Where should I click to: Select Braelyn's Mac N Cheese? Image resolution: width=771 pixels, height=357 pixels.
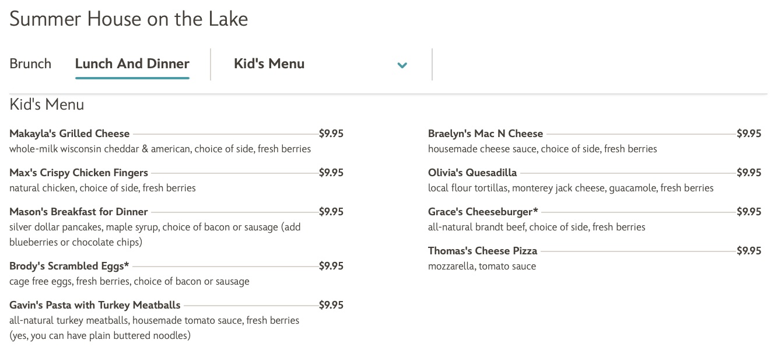click(485, 134)
